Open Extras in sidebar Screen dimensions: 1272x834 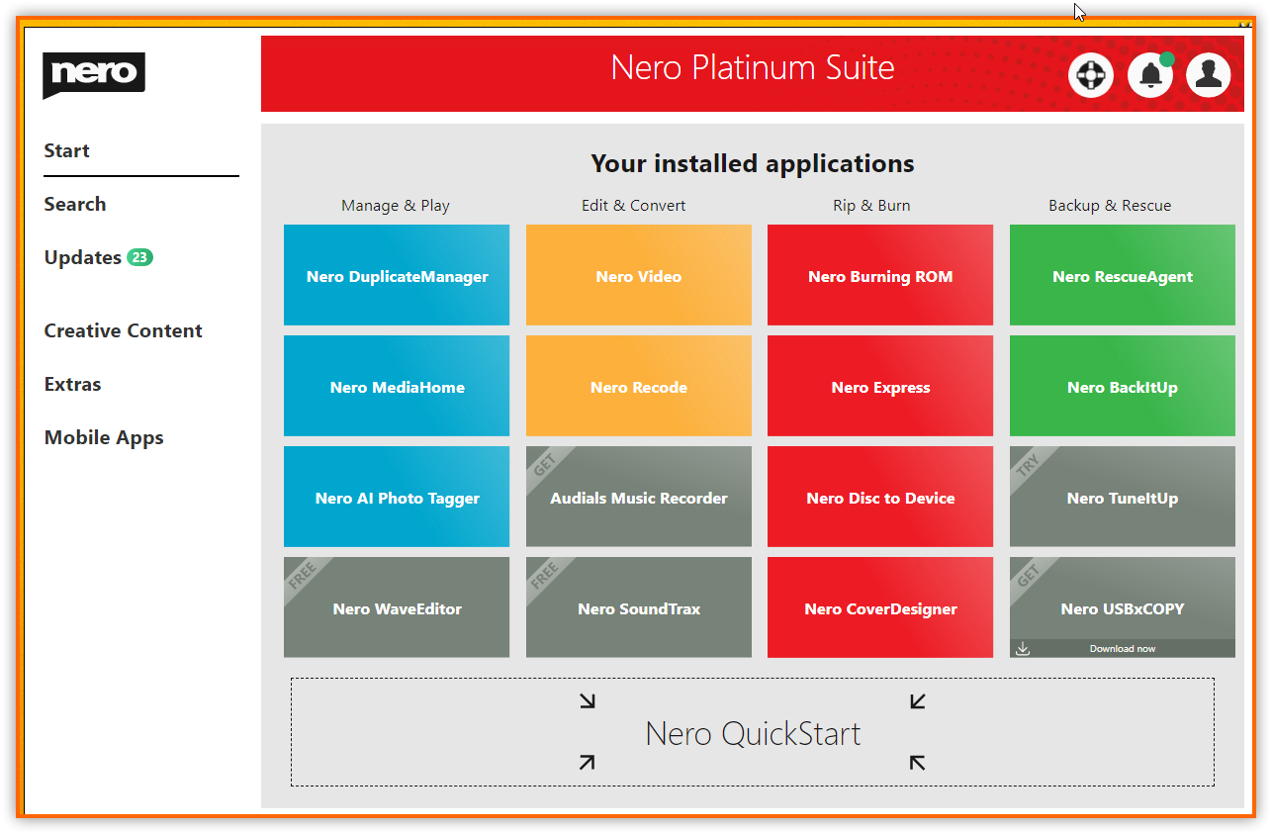[73, 384]
